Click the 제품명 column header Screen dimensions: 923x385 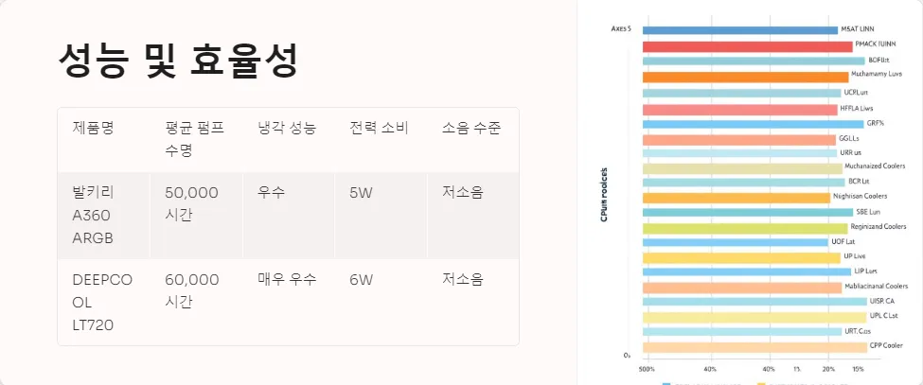point(93,128)
